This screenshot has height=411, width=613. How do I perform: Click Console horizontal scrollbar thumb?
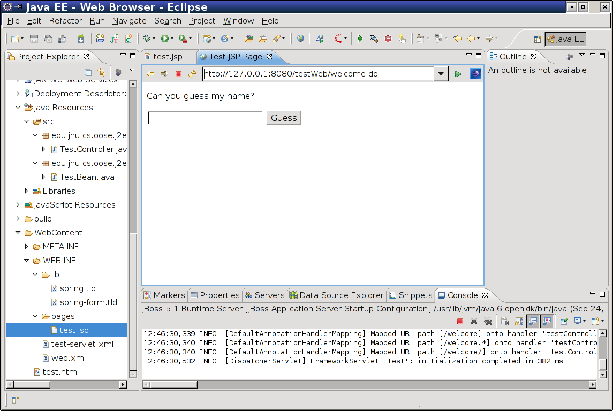tap(173, 384)
